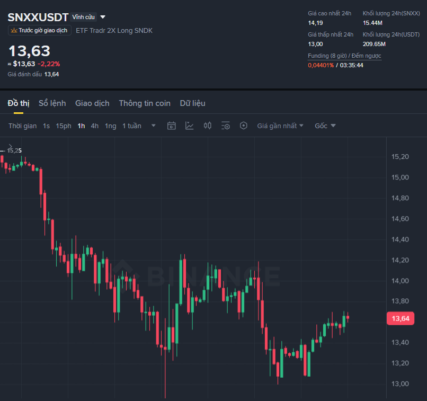Expand the SNXXUSDT pair selector arrow
Image resolution: width=427 pixels, height=401 pixels.
[x=103, y=17]
